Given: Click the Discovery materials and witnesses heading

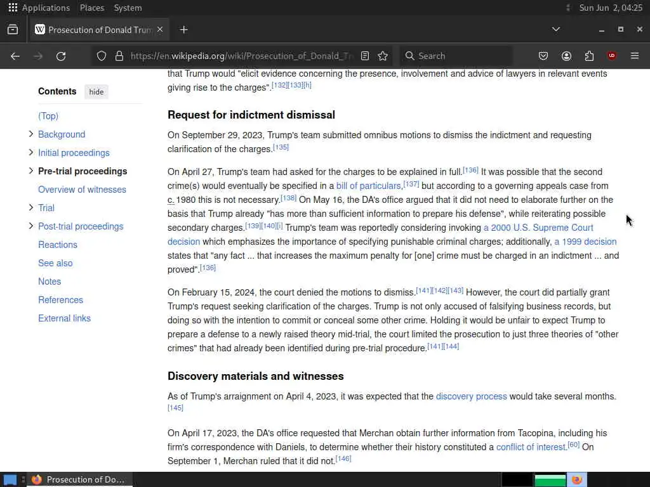Looking at the screenshot, I should 256,376.
